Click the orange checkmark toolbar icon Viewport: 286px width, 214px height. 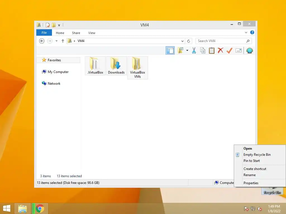(x=229, y=50)
